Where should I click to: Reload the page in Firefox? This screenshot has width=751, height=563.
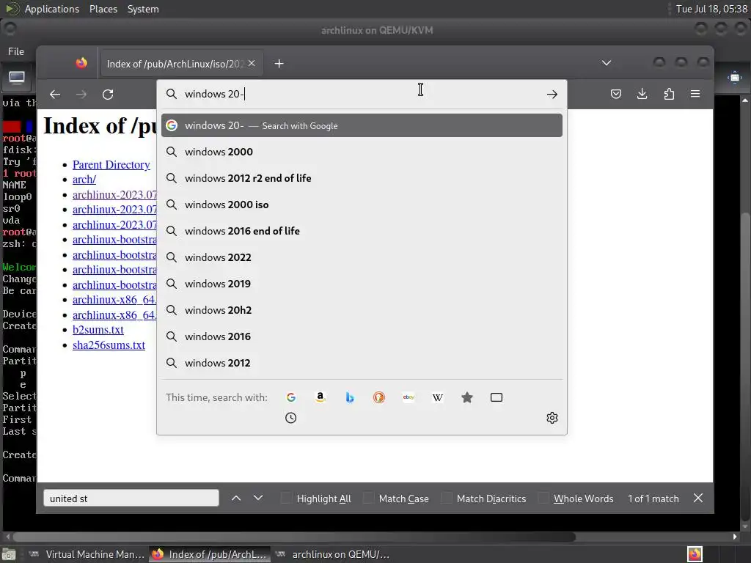point(108,95)
